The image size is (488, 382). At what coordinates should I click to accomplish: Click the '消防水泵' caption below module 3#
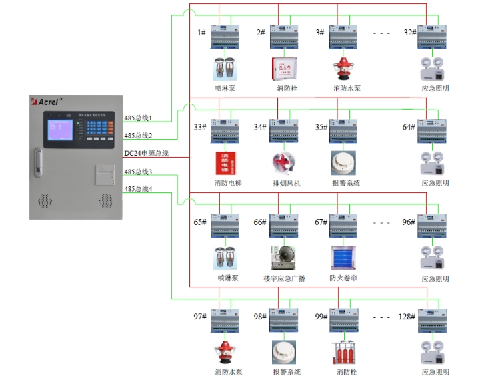pyautogui.click(x=347, y=89)
